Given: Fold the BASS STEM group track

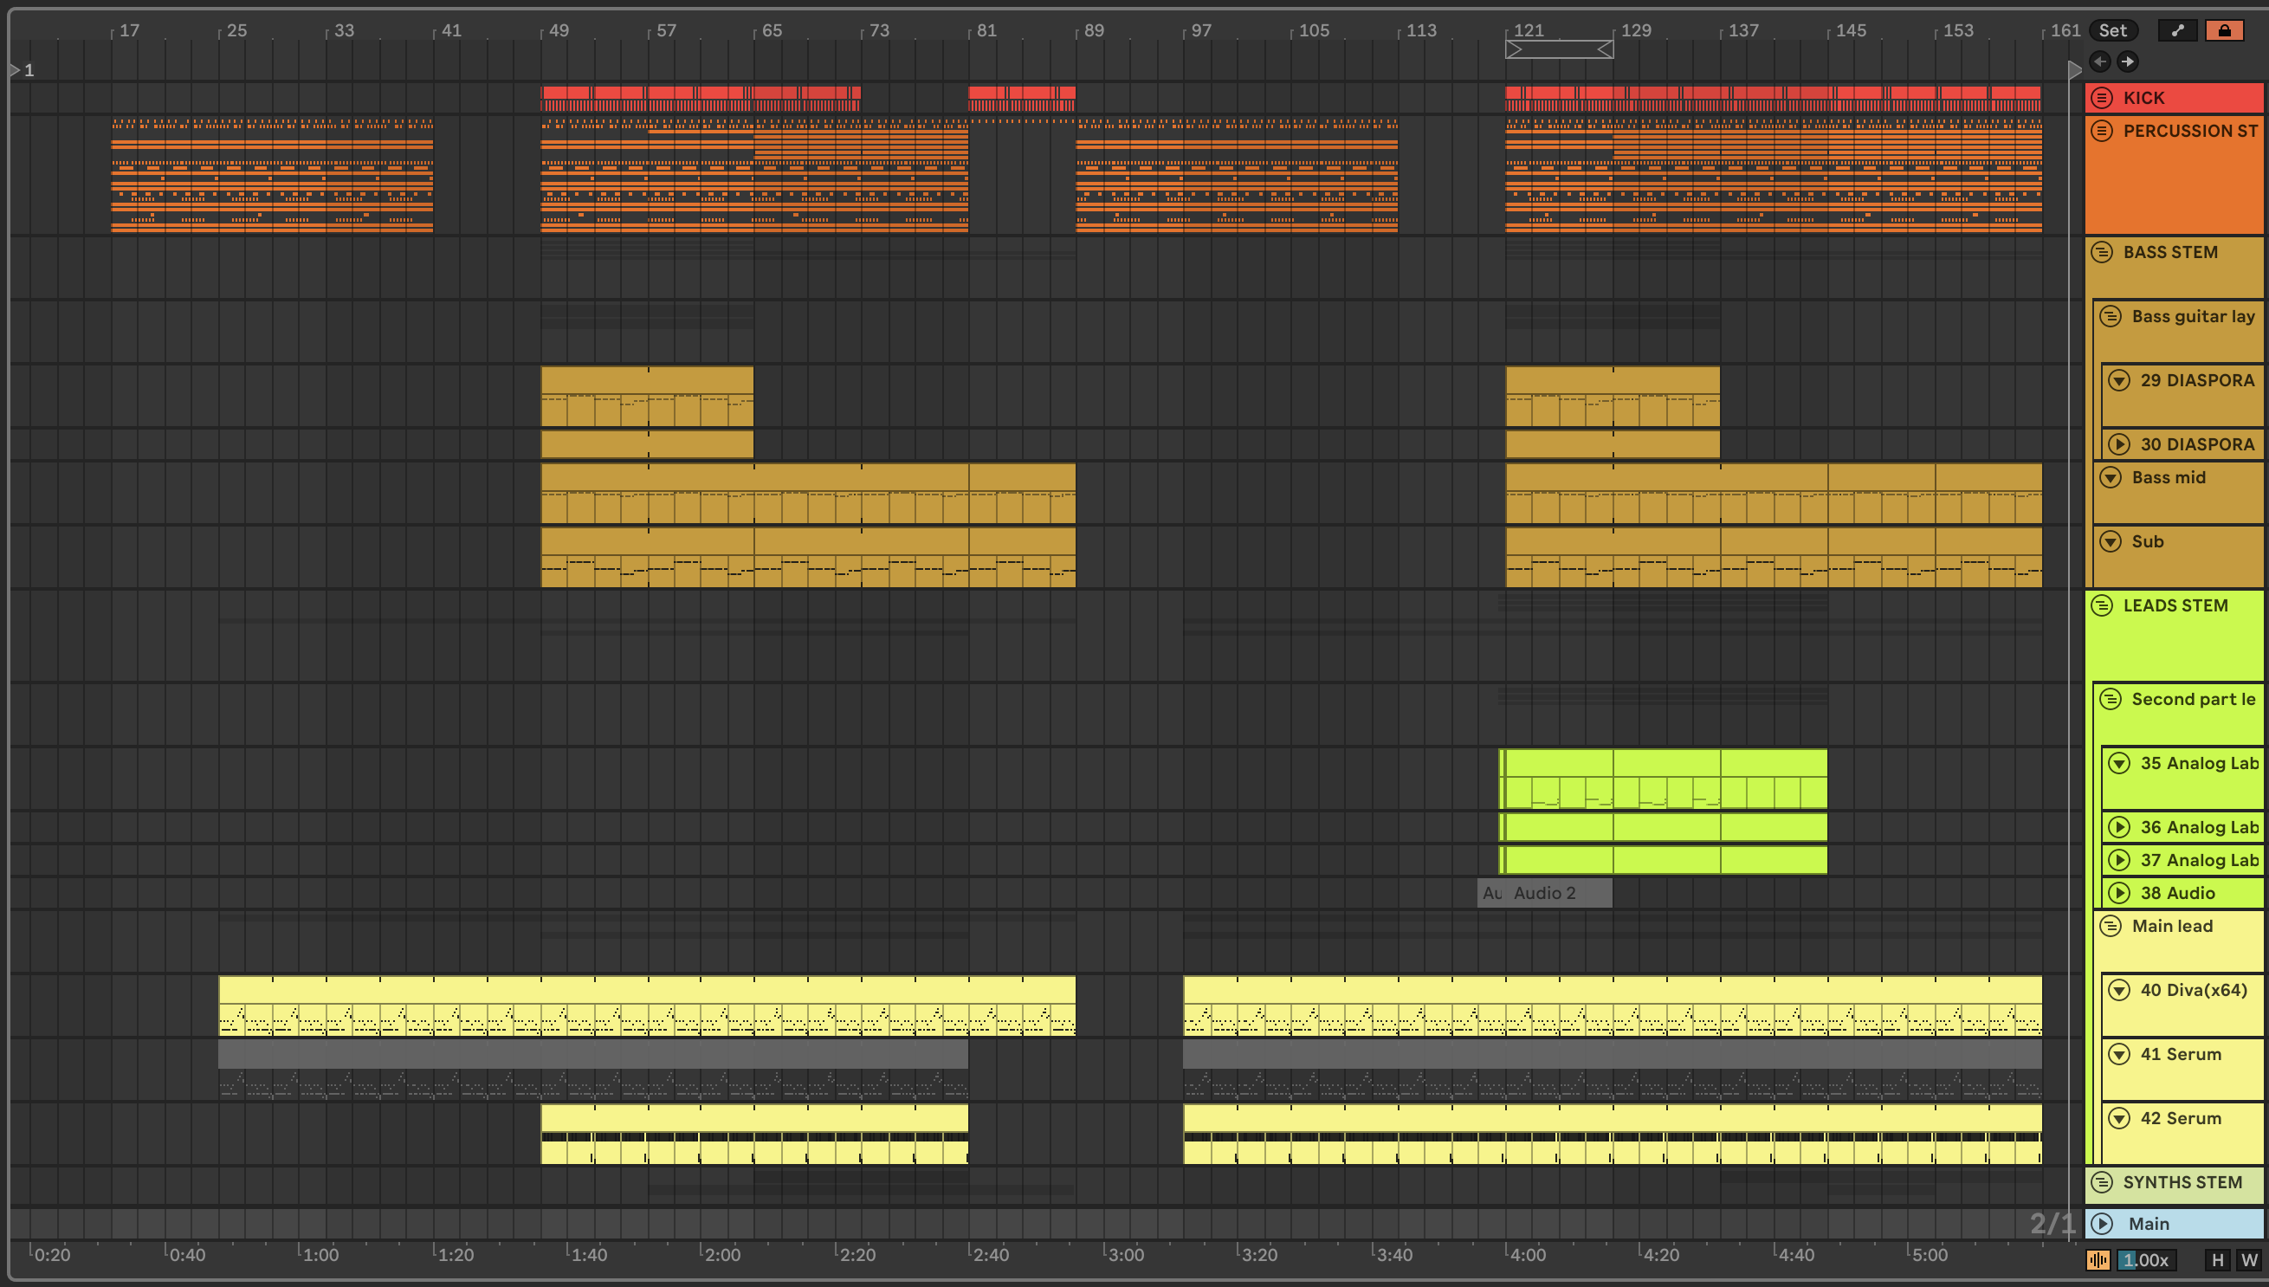Looking at the screenshot, I should pos(2102,252).
